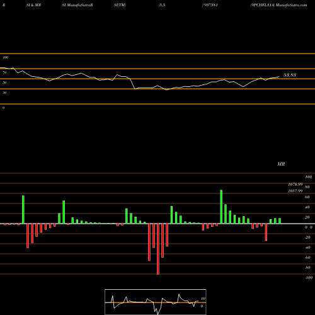Image resolution: width=315 pixels, height=315 pixels.
Task: Click the SI MunafaSutraR header text
Action: (x=77, y=5)
